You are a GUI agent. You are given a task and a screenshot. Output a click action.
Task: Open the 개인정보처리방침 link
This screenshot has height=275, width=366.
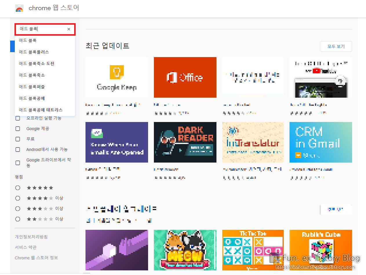click(x=31, y=237)
